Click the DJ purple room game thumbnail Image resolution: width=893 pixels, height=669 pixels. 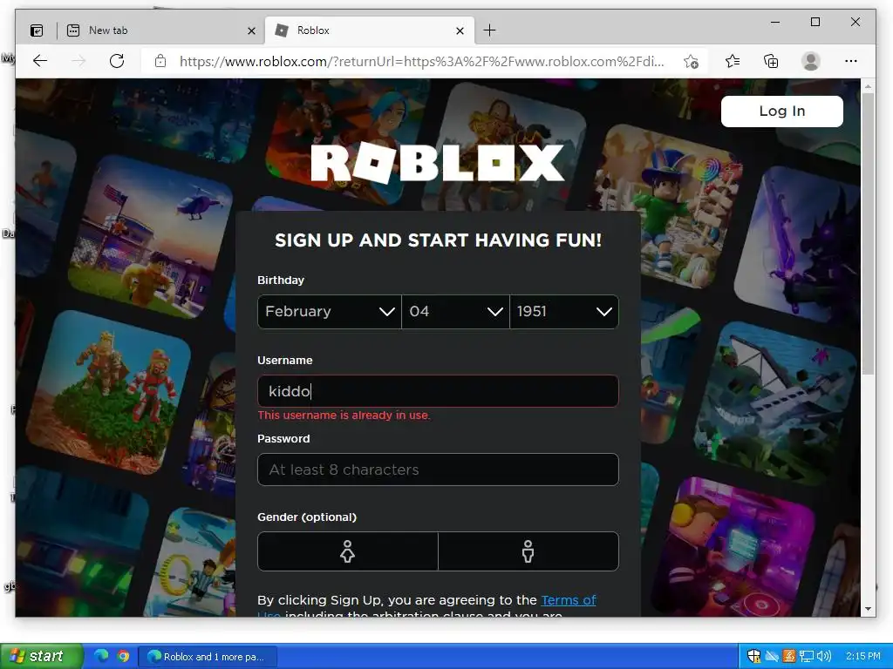tap(734, 547)
